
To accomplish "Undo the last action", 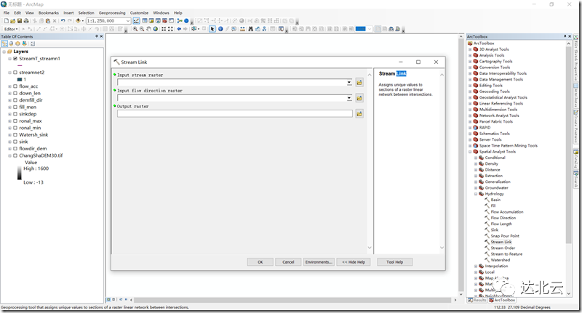I will point(63,21).
